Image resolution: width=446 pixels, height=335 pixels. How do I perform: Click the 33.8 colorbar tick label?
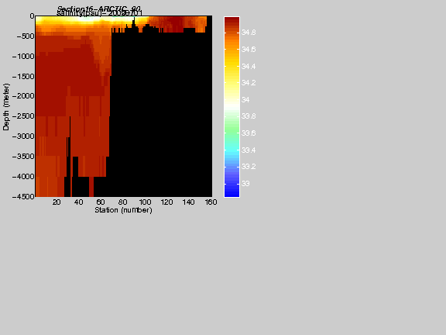(x=249, y=116)
